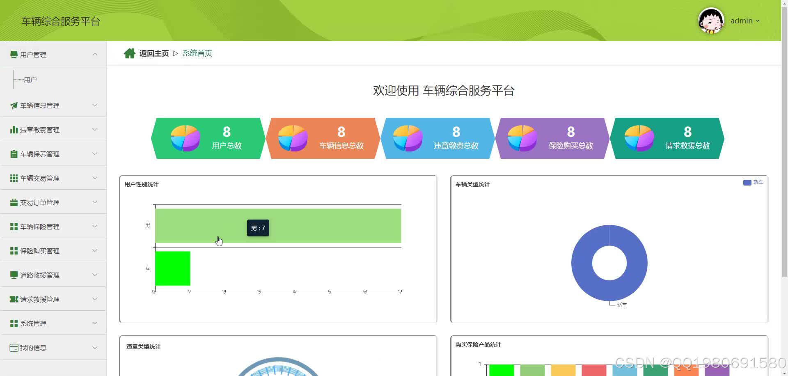Select the 用户管理 sidebar icon
The width and height of the screenshot is (788, 376).
click(14, 54)
